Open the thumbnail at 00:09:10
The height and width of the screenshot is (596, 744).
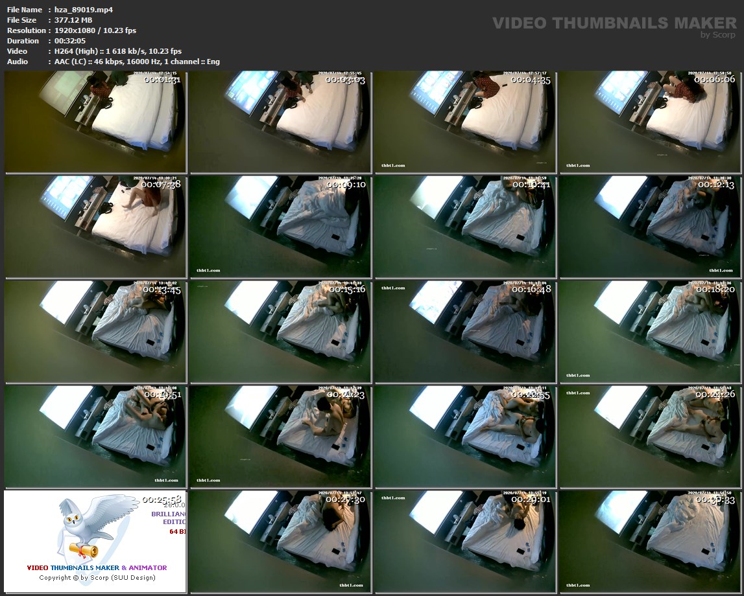(x=280, y=227)
